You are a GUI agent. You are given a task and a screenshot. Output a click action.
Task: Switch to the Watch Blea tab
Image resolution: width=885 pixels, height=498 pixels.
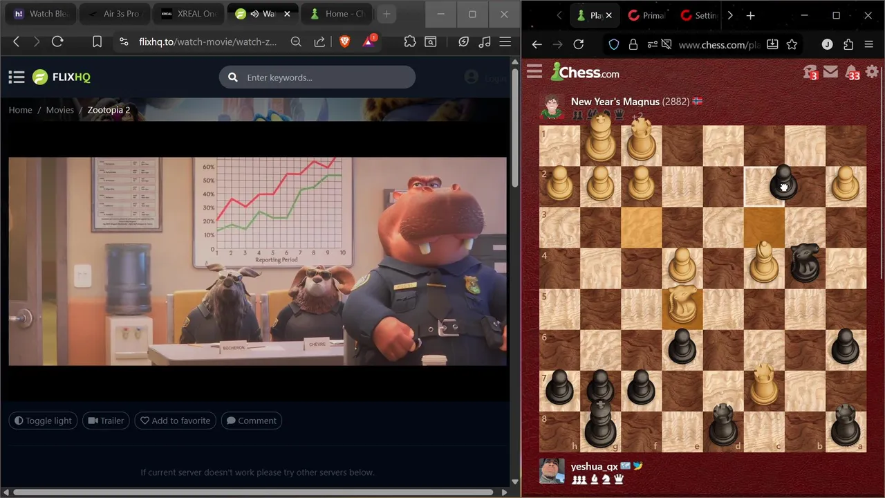pos(40,14)
